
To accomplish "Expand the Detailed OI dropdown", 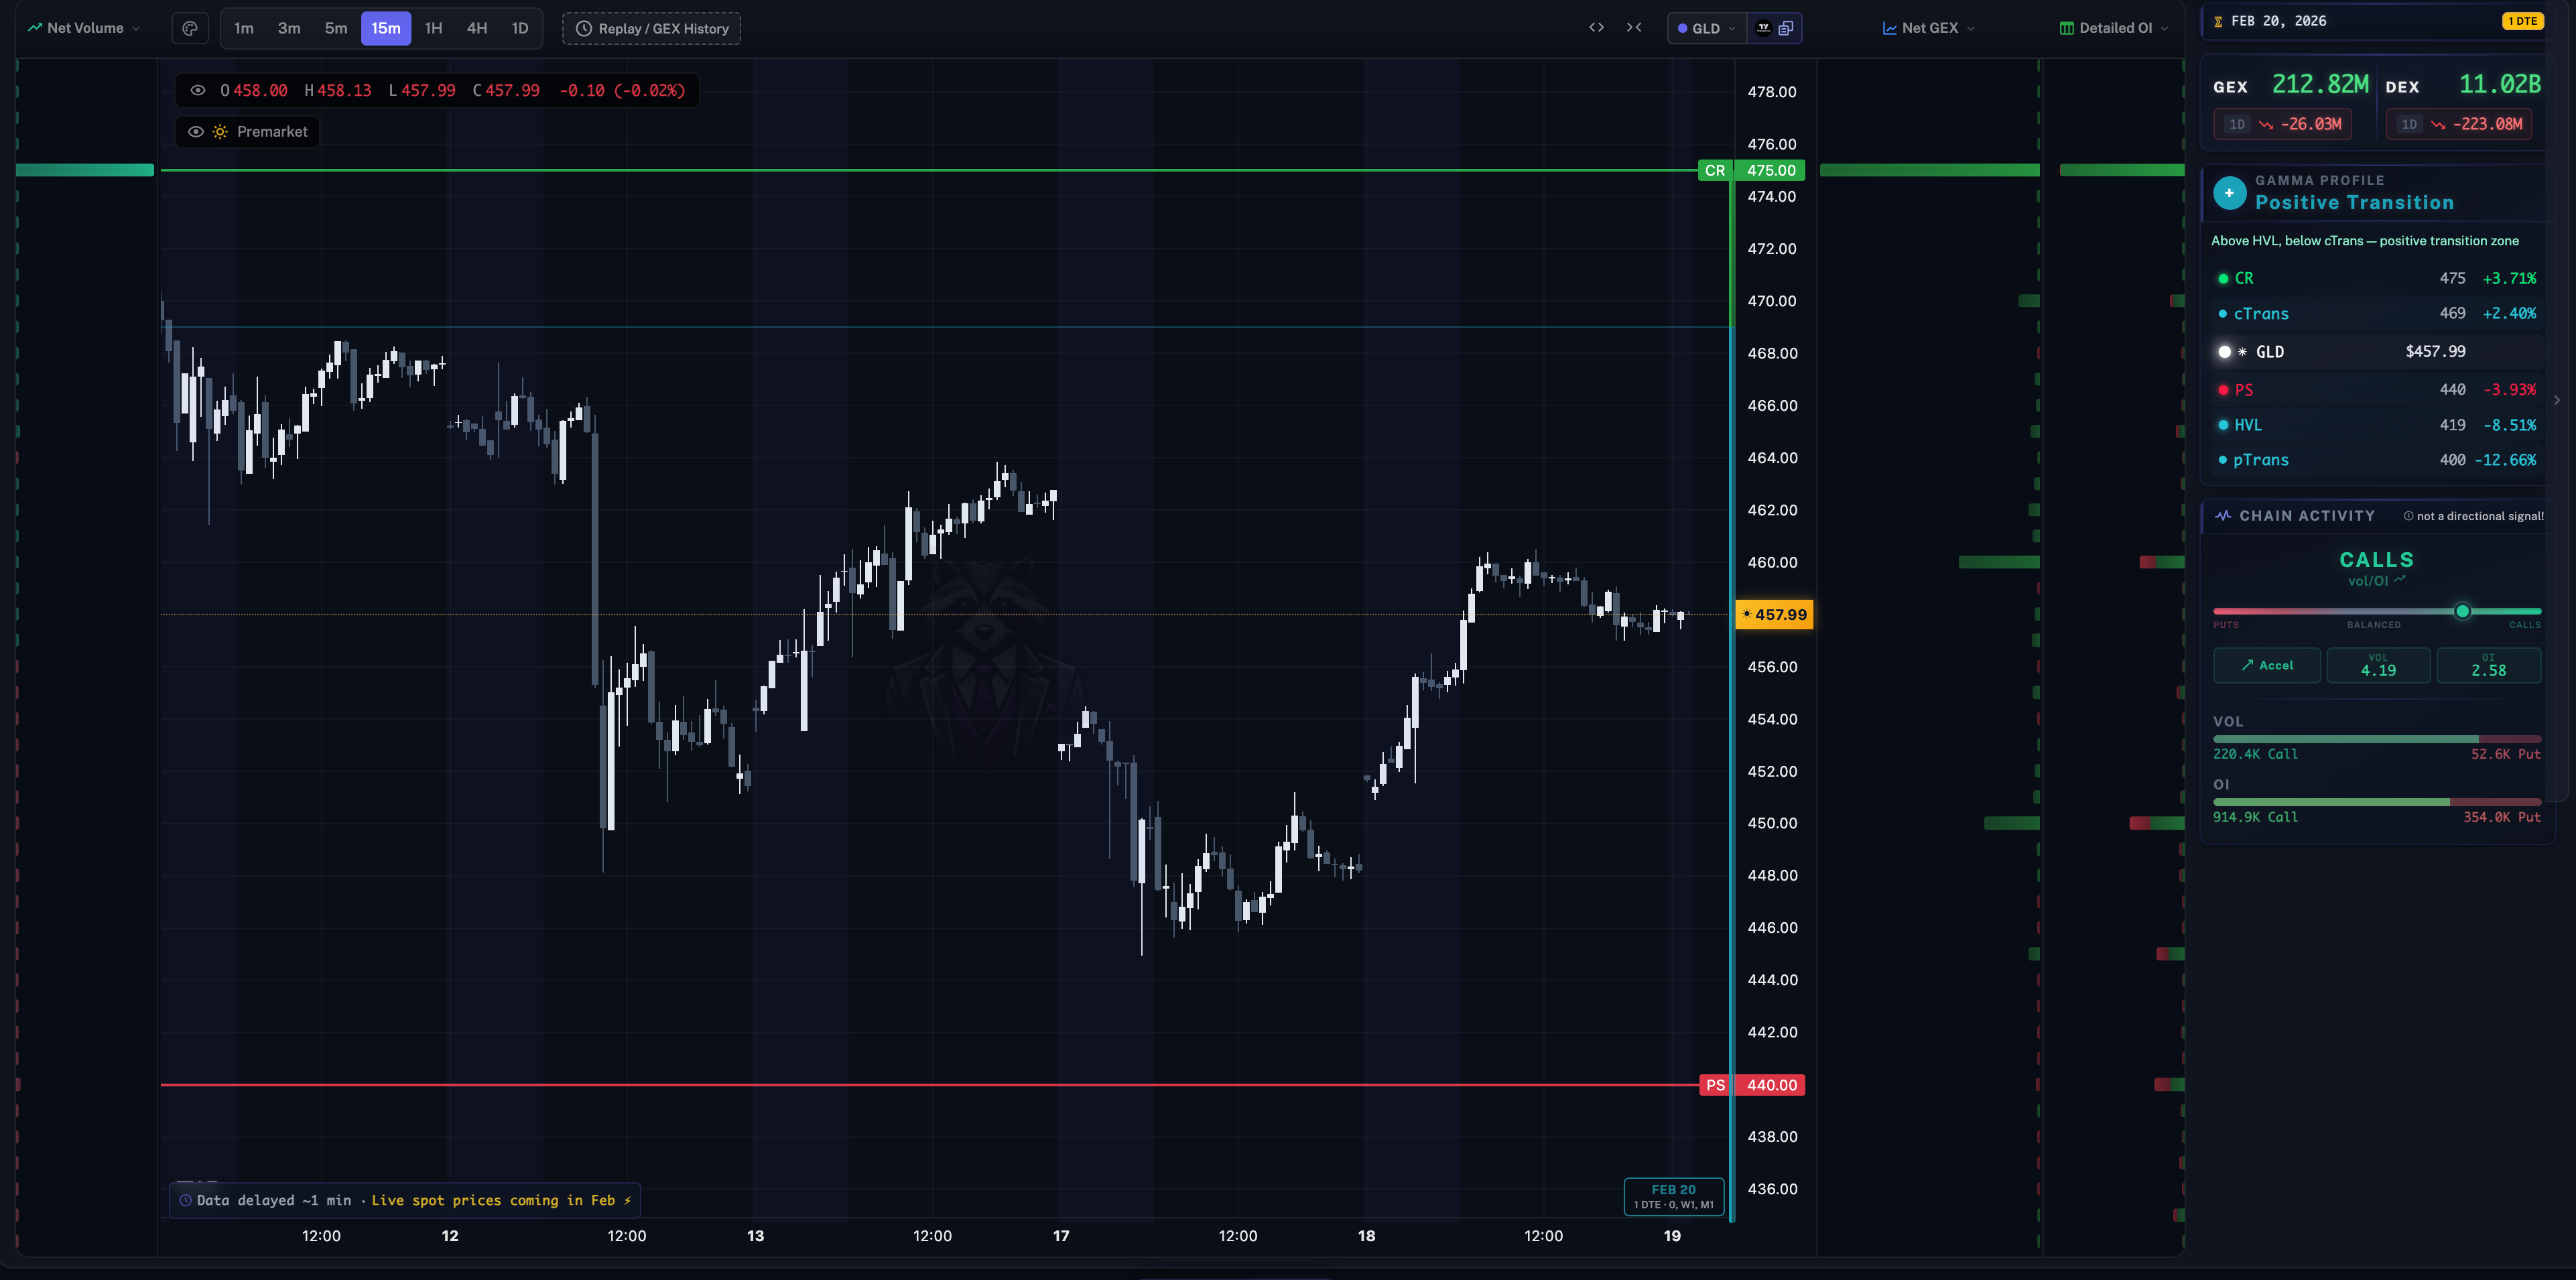I will pyautogui.click(x=2114, y=28).
